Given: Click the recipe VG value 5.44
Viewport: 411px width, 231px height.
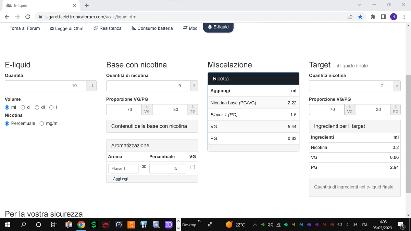Looking at the screenshot, I should coord(292,127).
